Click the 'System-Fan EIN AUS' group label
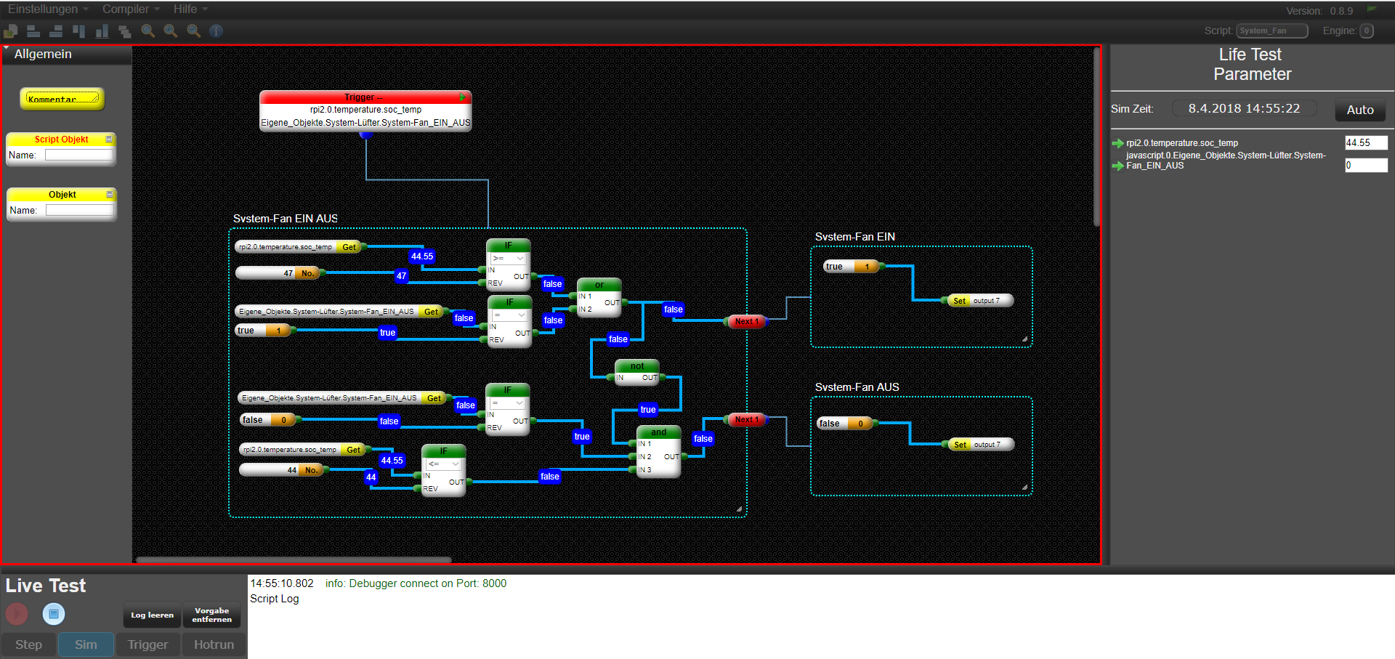The width and height of the screenshot is (1395, 659). coord(285,219)
